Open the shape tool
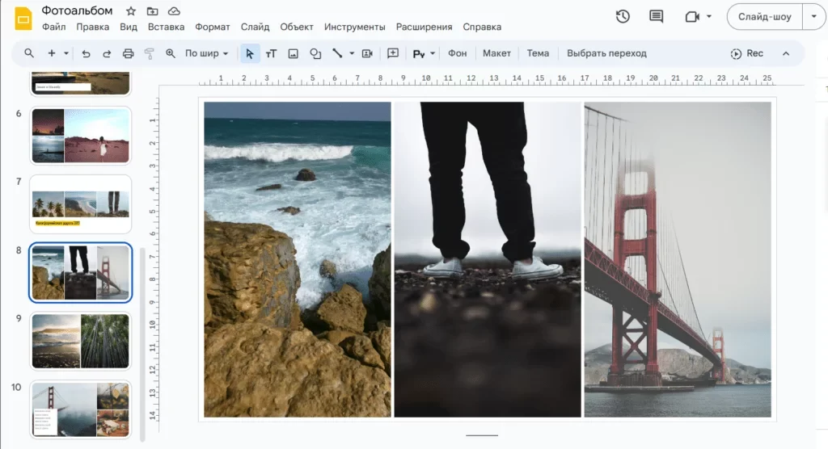The width and height of the screenshot is (828, 449). [x=315, y=53]
